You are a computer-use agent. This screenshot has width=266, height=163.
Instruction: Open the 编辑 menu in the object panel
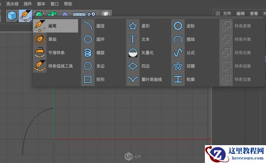tap(241, 13)
